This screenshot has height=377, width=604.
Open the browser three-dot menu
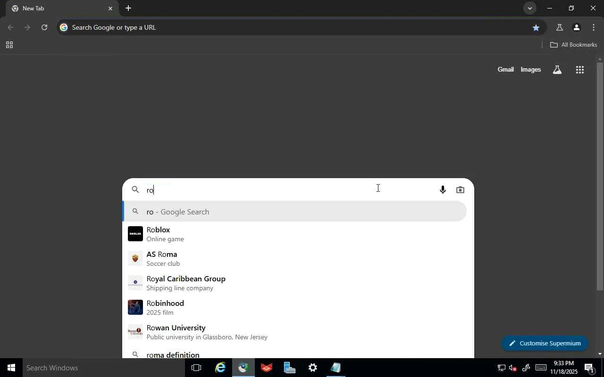click(594, 27)
